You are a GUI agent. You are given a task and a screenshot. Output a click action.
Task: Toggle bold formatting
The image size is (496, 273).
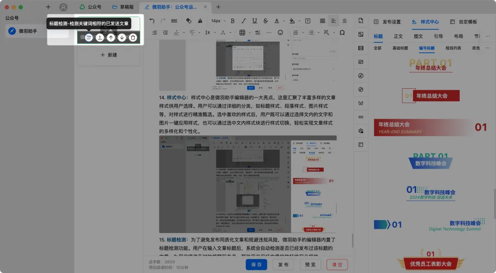(232, 21)
